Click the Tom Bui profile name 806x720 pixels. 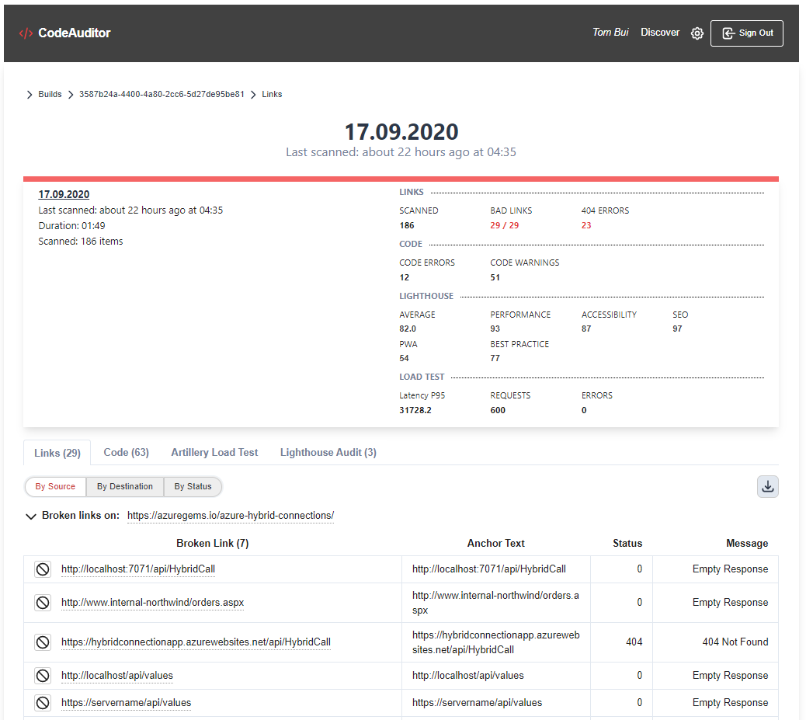click(610, 32)
